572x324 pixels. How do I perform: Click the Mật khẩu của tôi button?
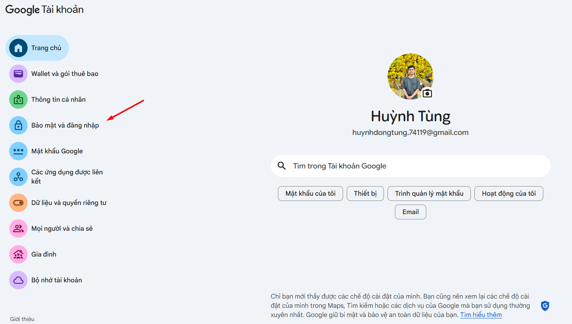310,194
